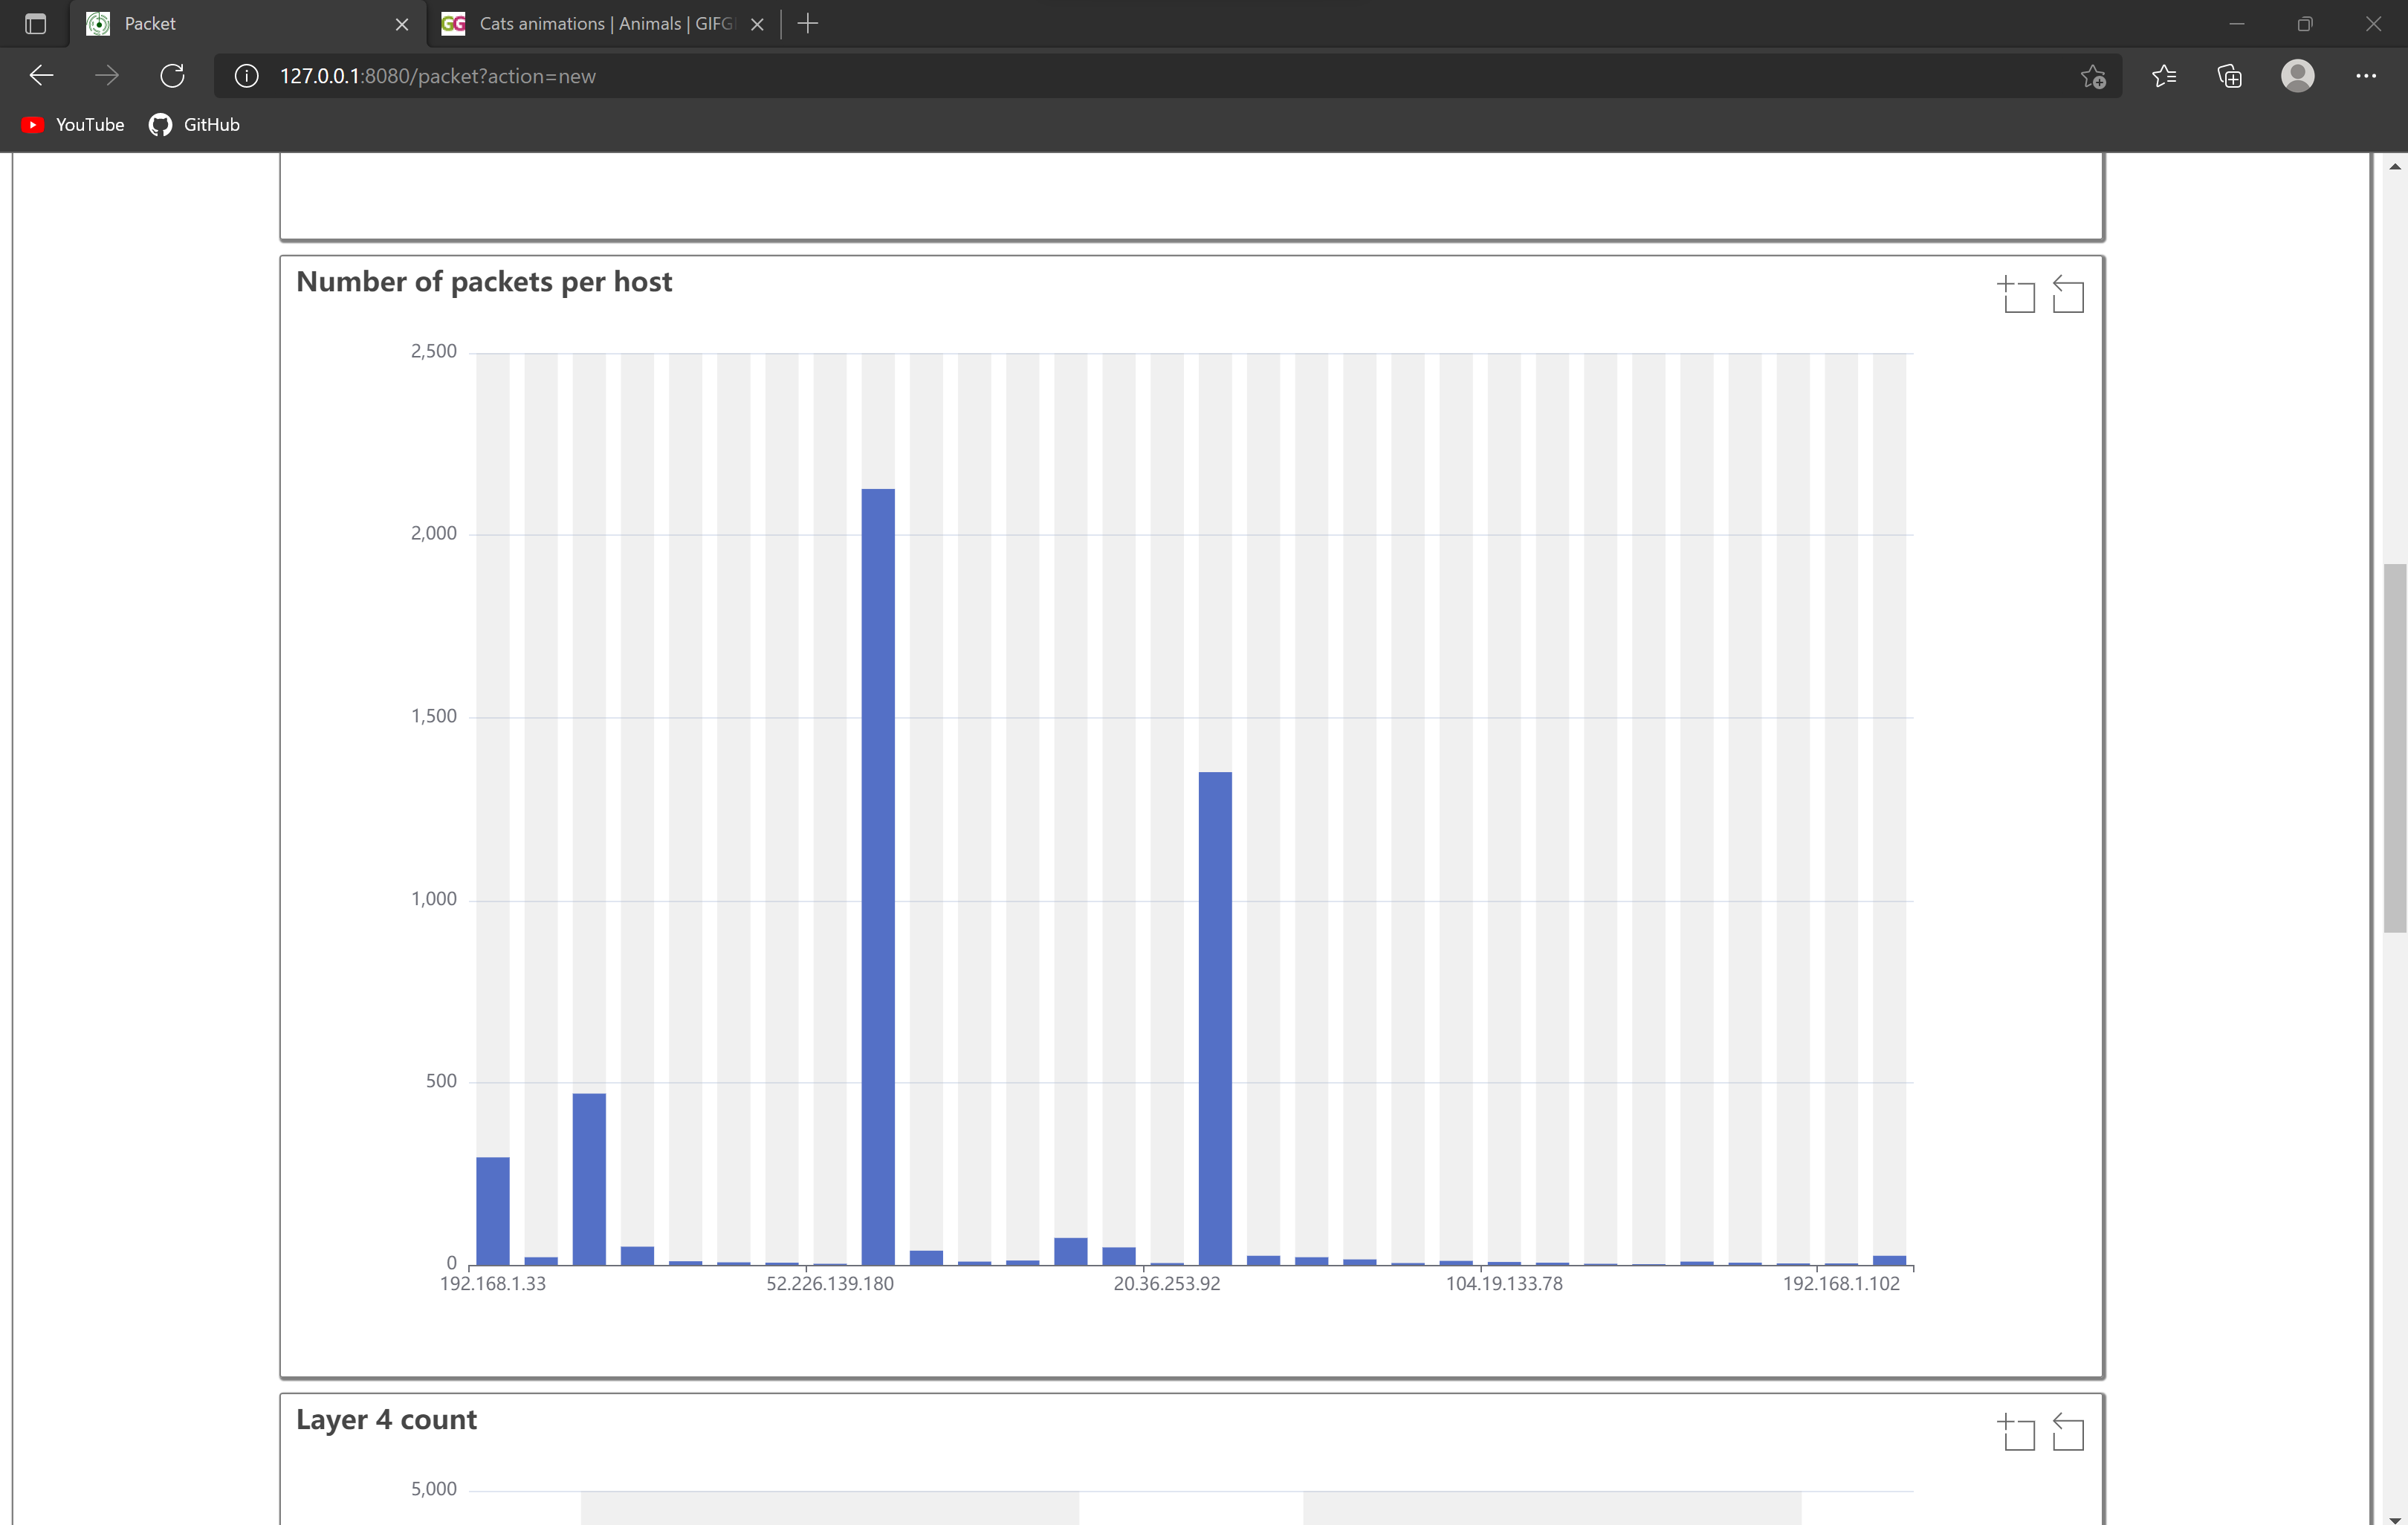Open tab actions menu at top-left

point(35,23)
